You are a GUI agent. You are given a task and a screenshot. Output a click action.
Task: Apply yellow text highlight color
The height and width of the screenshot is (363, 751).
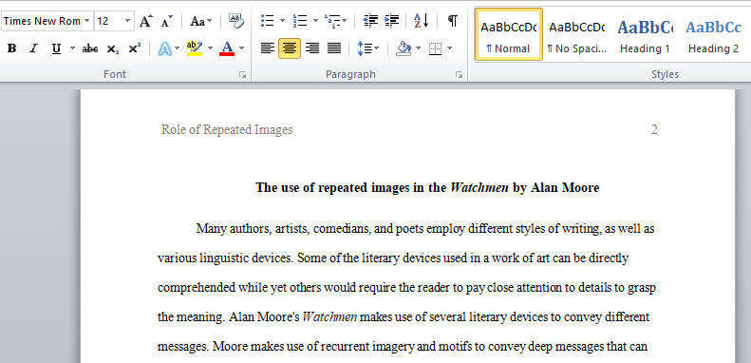pos(195,48)
